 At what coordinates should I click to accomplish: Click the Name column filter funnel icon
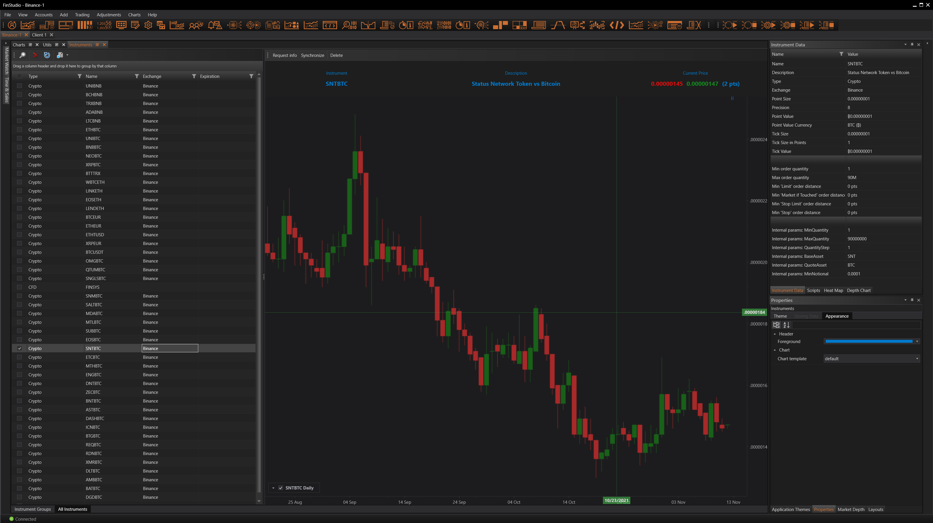136,76
